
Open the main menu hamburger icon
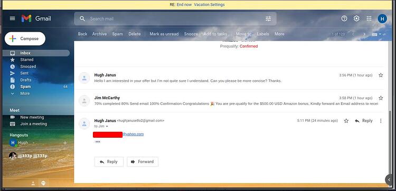pos(12,18)
